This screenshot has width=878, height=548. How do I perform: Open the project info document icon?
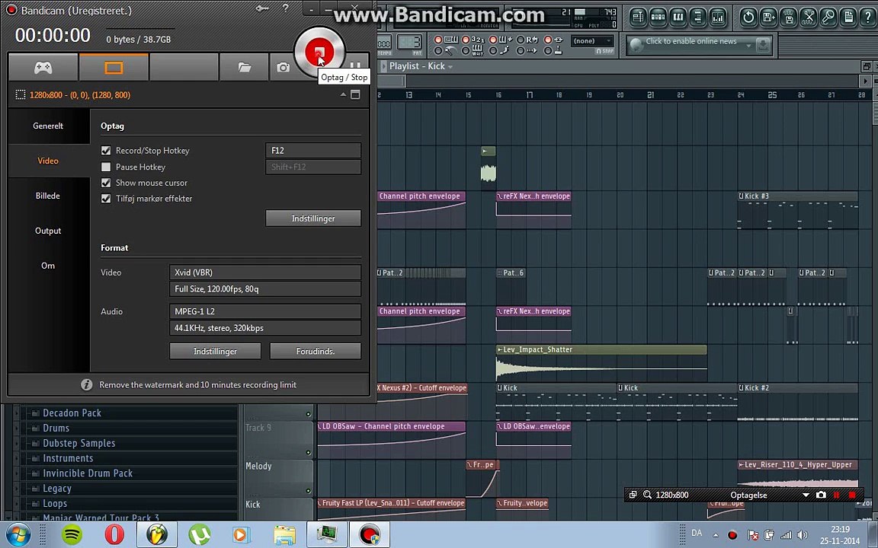(x=849, y=18)
